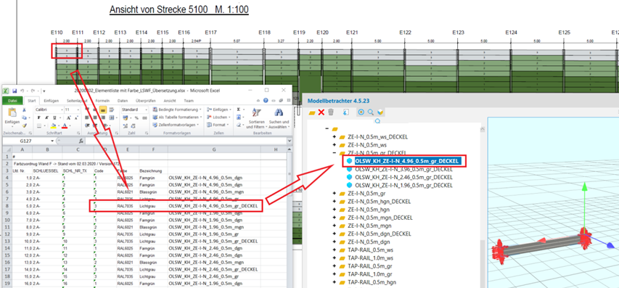Select OLSW_KH_ZE-I-N_3.96_0.5m_gr_DECKEL tree item
This screenshot has height=288, width=619.
pyautogui.click(x=404, y=169)
